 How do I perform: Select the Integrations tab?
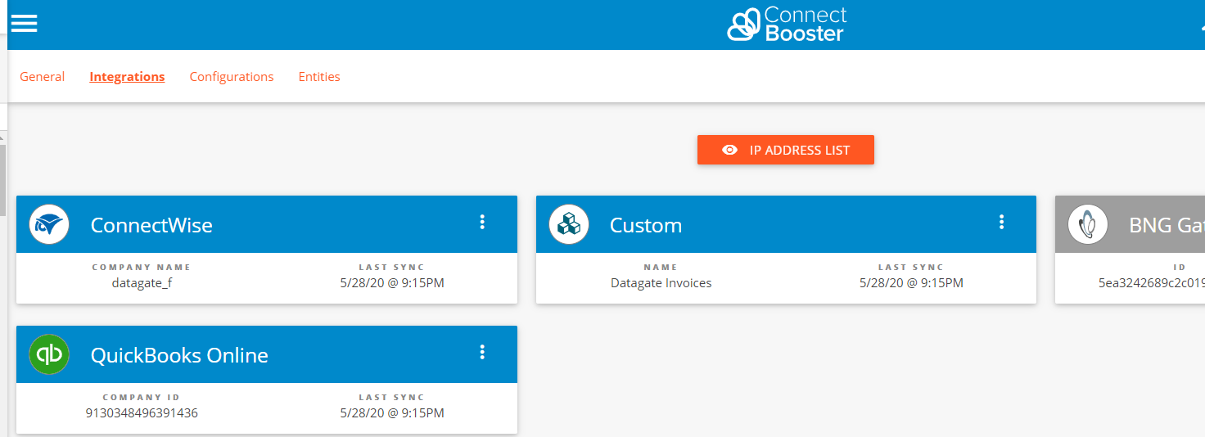point(127,77)
